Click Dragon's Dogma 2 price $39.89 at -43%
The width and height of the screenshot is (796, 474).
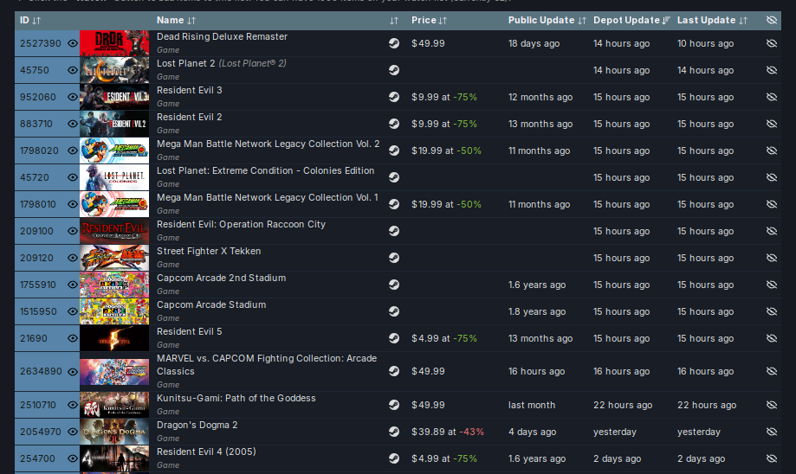point(448,432)
